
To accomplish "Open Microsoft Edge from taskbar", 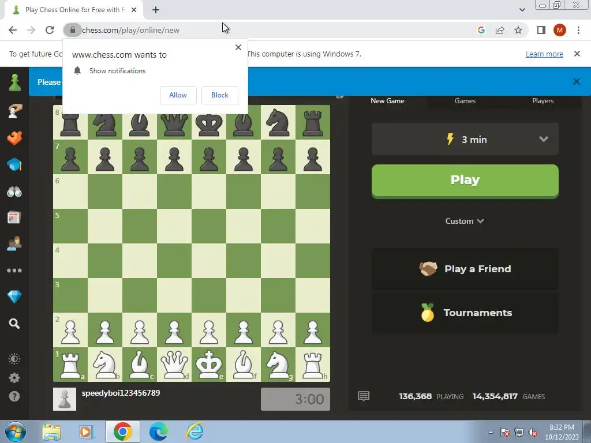I will coord(159,431).
